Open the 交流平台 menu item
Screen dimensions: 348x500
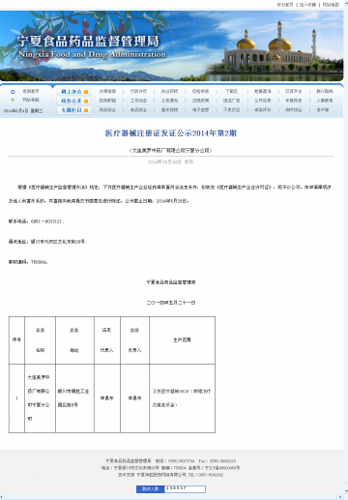[x=294, y=91]
